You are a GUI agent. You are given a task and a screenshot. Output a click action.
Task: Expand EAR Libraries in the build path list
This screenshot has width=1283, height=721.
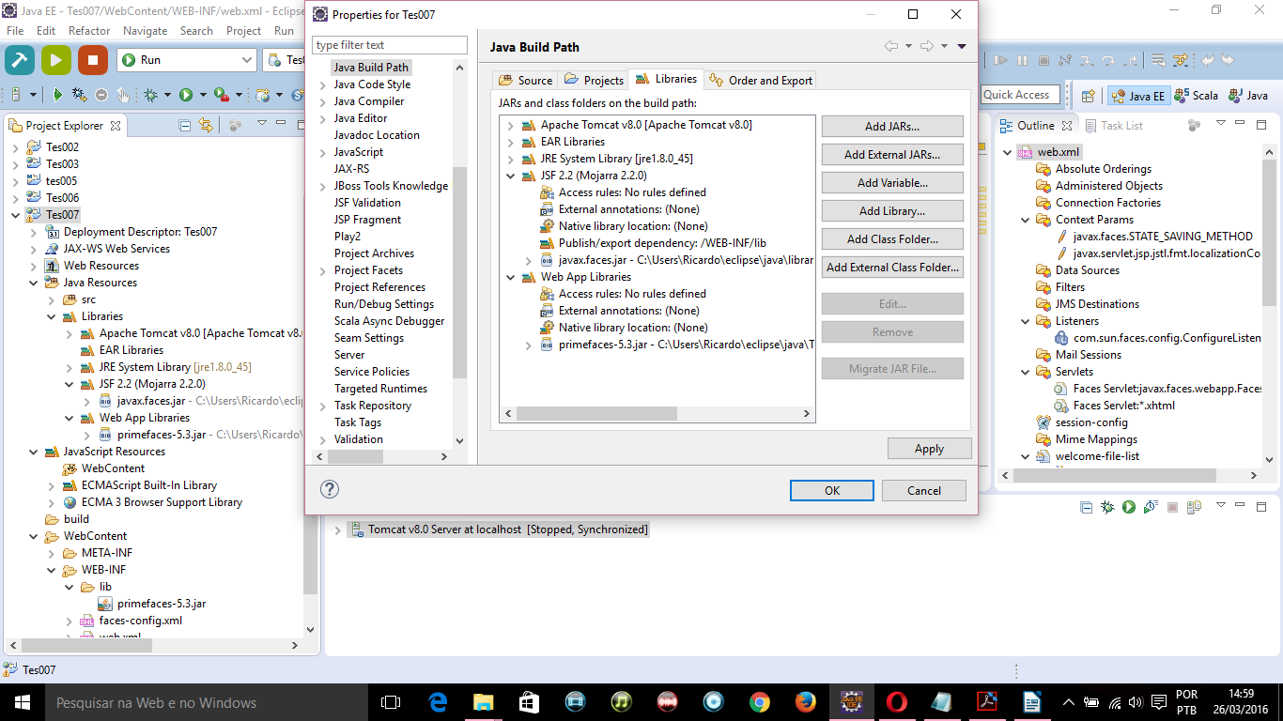[511, 142]
